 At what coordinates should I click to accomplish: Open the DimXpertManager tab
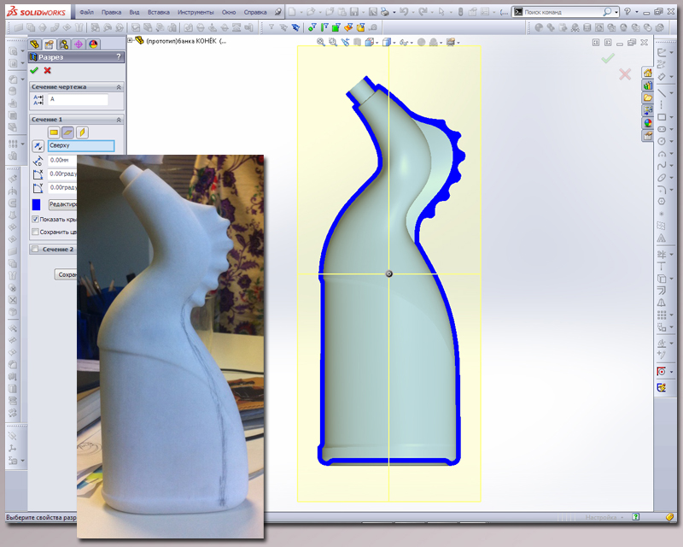pyautogui.click(x=79, y=44)
